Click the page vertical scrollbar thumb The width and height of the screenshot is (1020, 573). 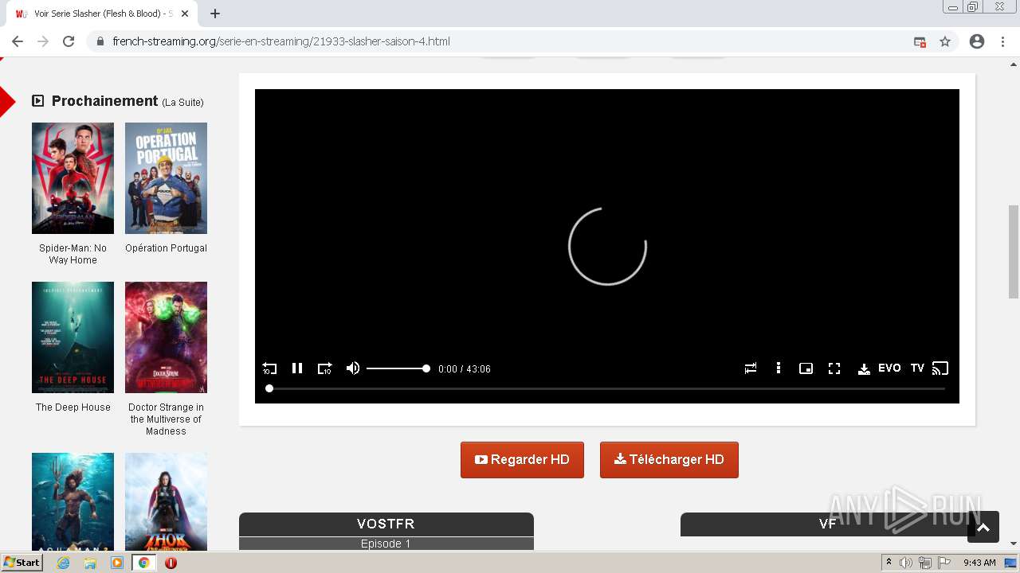click(x=1014, y=251)
